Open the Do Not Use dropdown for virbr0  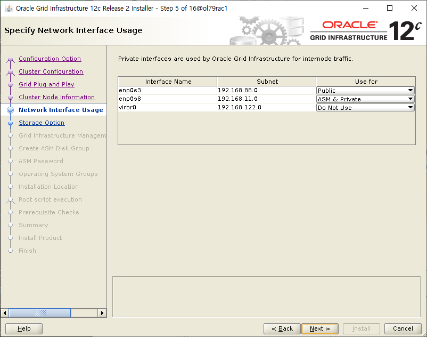point(365,107)
